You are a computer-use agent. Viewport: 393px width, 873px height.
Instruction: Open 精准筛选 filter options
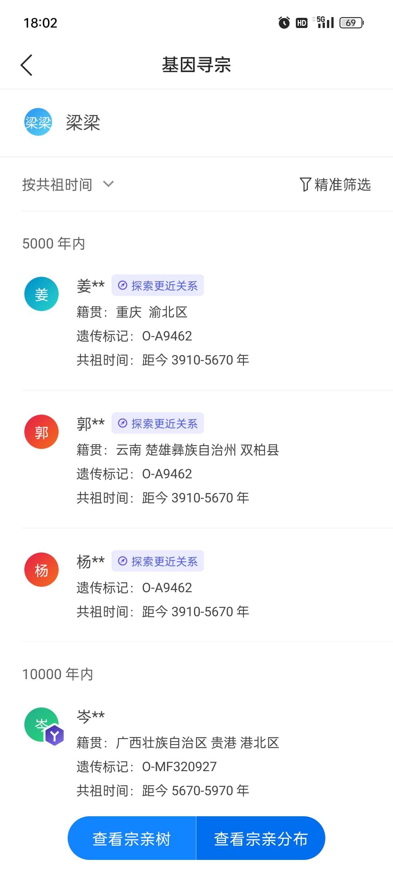(342, 184)
